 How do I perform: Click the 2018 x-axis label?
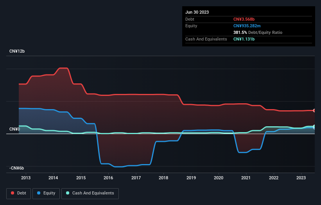163,178
